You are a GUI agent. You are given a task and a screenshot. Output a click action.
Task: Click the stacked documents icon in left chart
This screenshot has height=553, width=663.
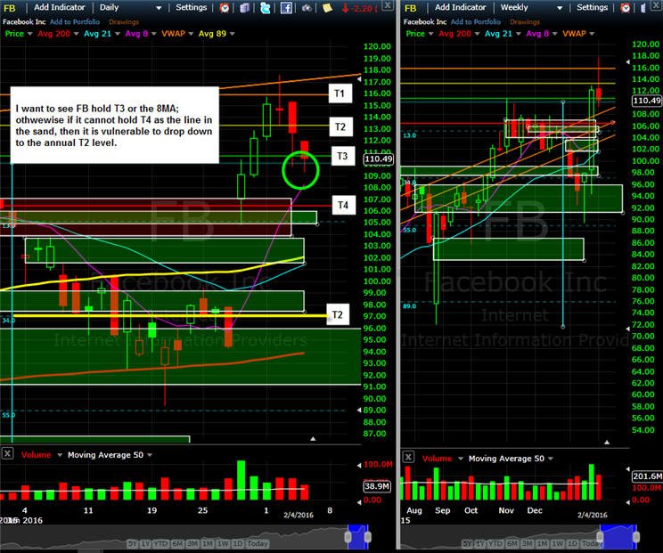pyautogui.click(x=244, y=8)
